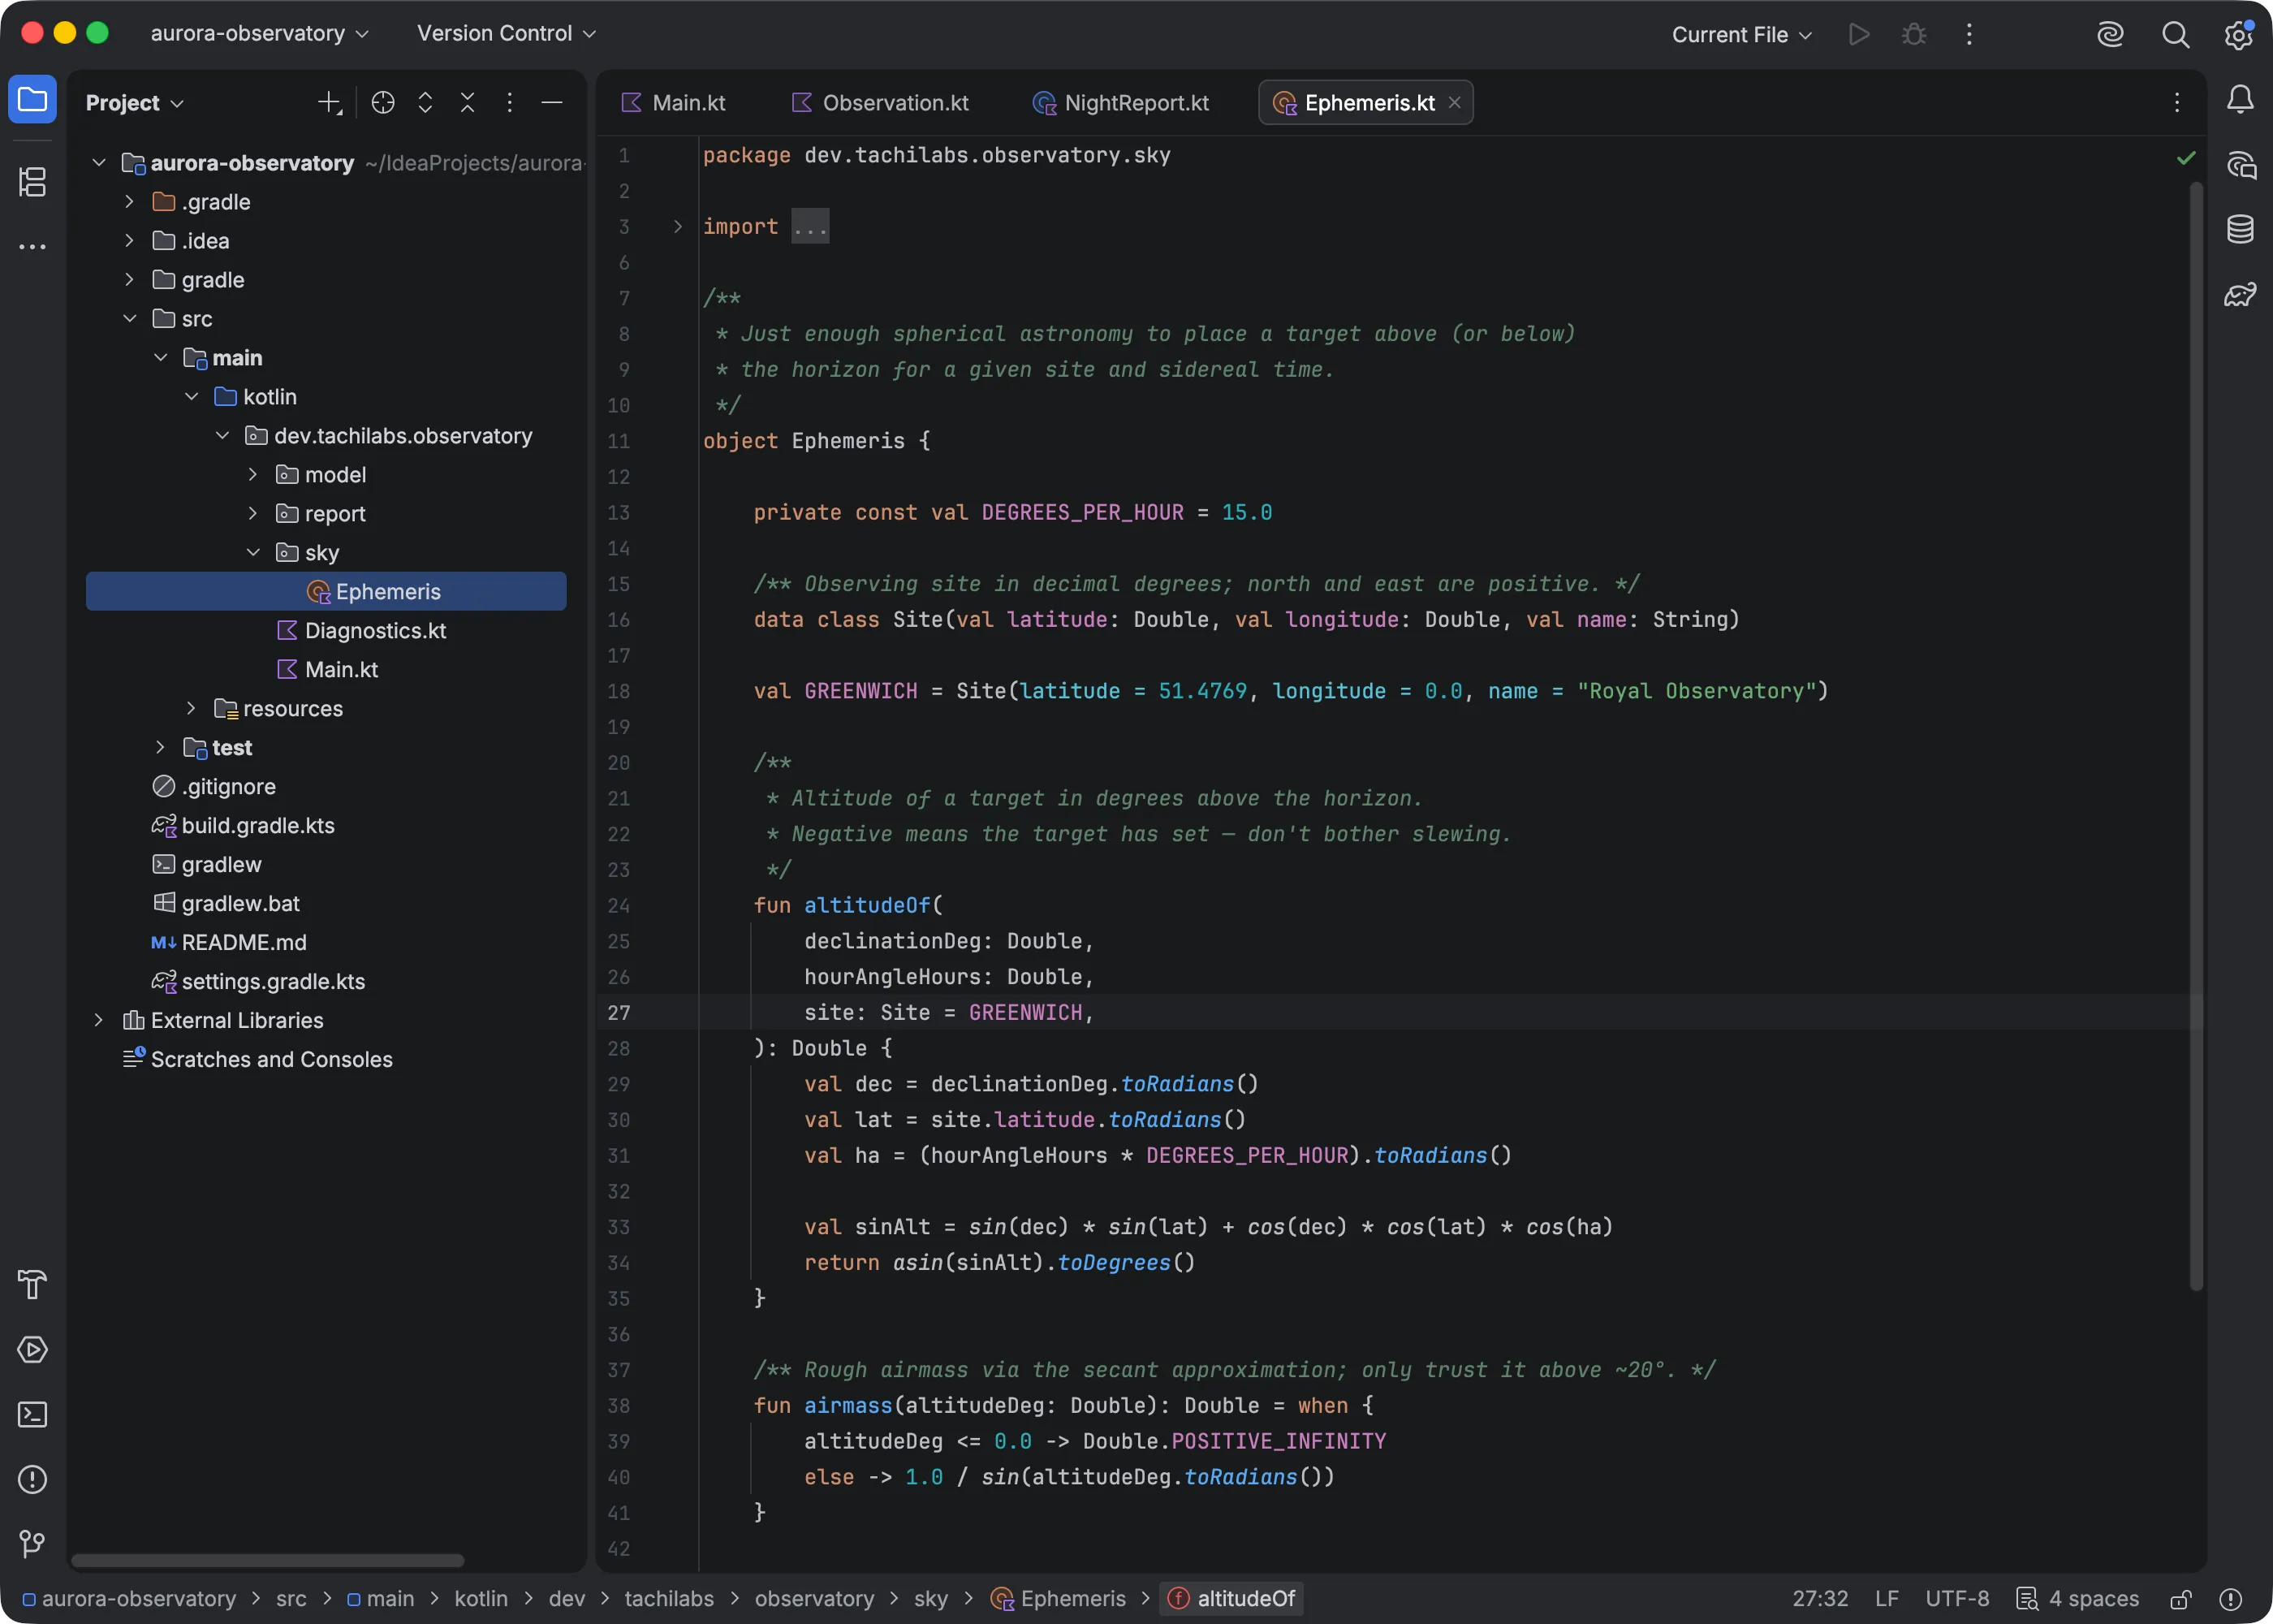Click altitudeOf breadcrumb
Viewport: 2273px width, 1624px height.
[x=1231, y=1599]
